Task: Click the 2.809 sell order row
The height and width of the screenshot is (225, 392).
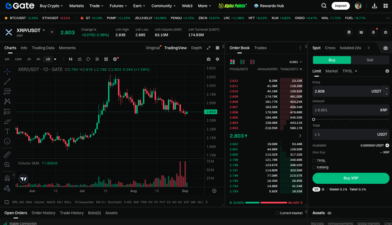Action: 266,96
